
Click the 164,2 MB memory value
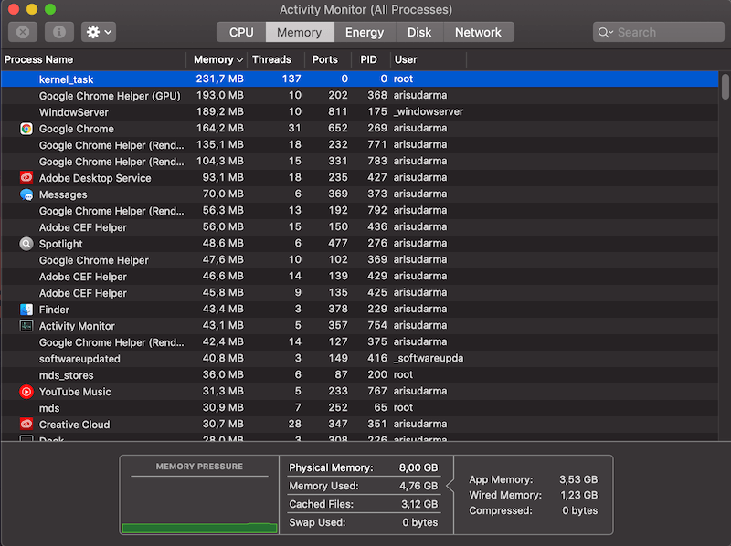(220, 128)
